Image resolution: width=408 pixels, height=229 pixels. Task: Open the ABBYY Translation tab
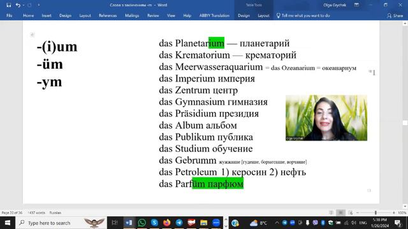coord(214,15)
